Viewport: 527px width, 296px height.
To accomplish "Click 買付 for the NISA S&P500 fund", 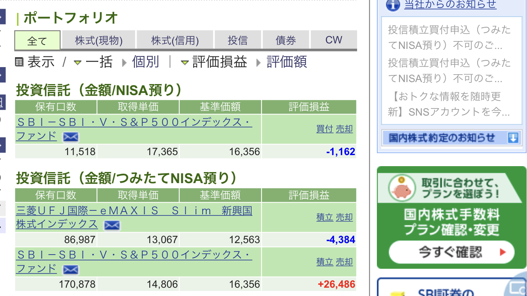I will [x=325, y=129].
